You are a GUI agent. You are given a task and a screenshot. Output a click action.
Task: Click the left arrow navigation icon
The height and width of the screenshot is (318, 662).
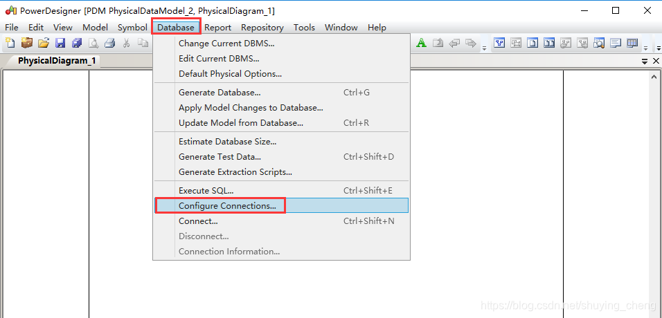pyautogui.click(x=454, y=43)
